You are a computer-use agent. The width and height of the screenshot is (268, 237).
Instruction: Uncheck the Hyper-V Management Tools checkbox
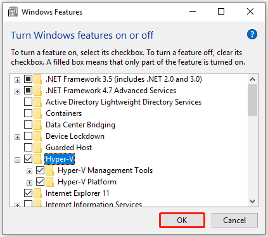tap(40, 170)
